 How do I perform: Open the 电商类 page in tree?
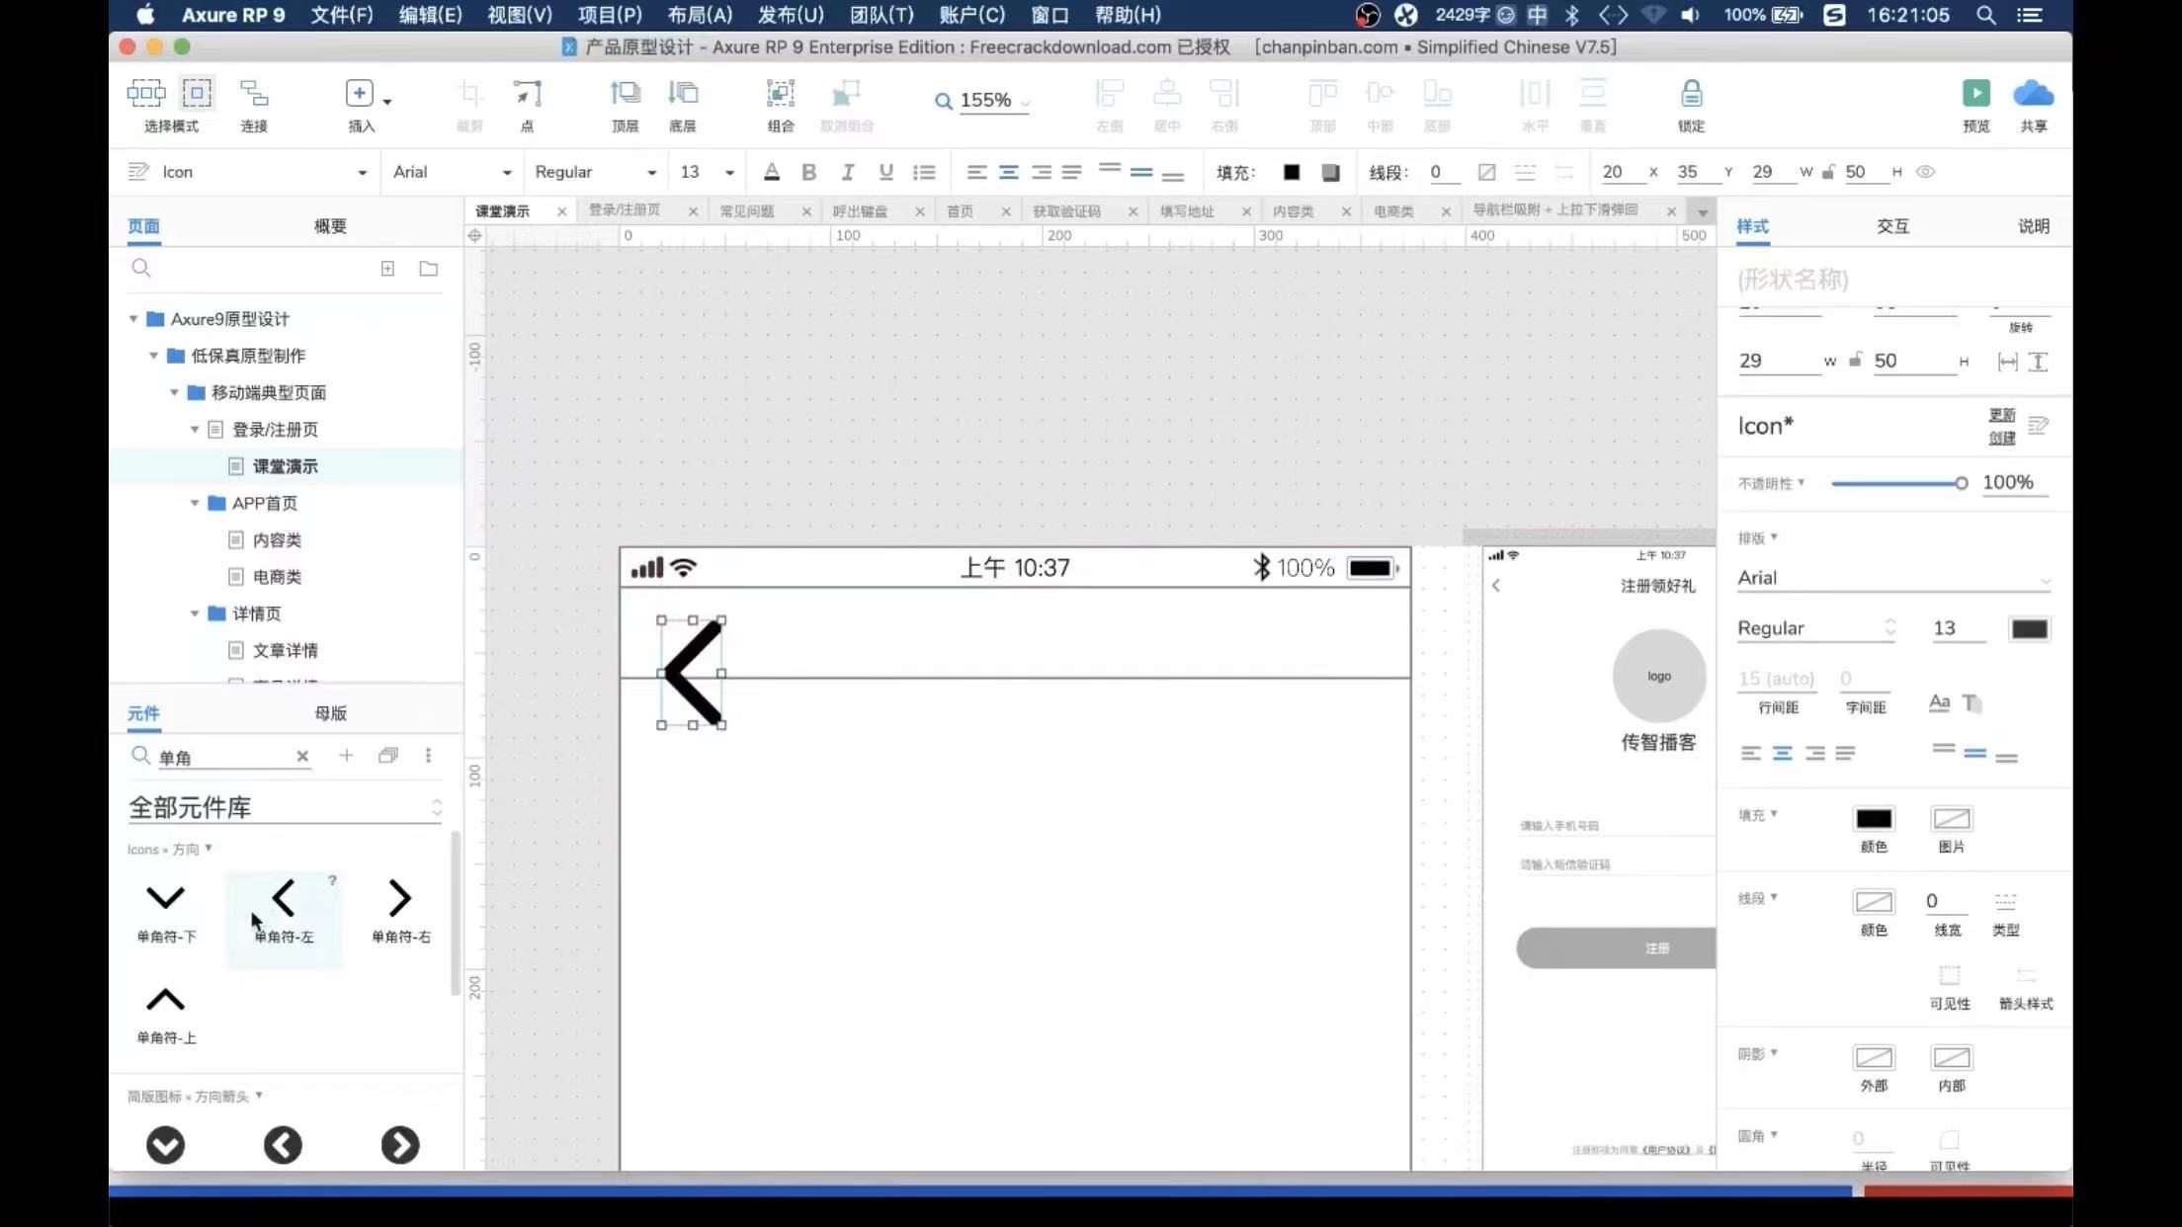coord(277,577)
